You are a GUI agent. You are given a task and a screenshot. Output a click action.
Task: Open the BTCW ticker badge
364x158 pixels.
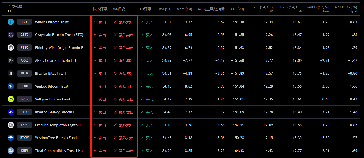tap(25, 138)
